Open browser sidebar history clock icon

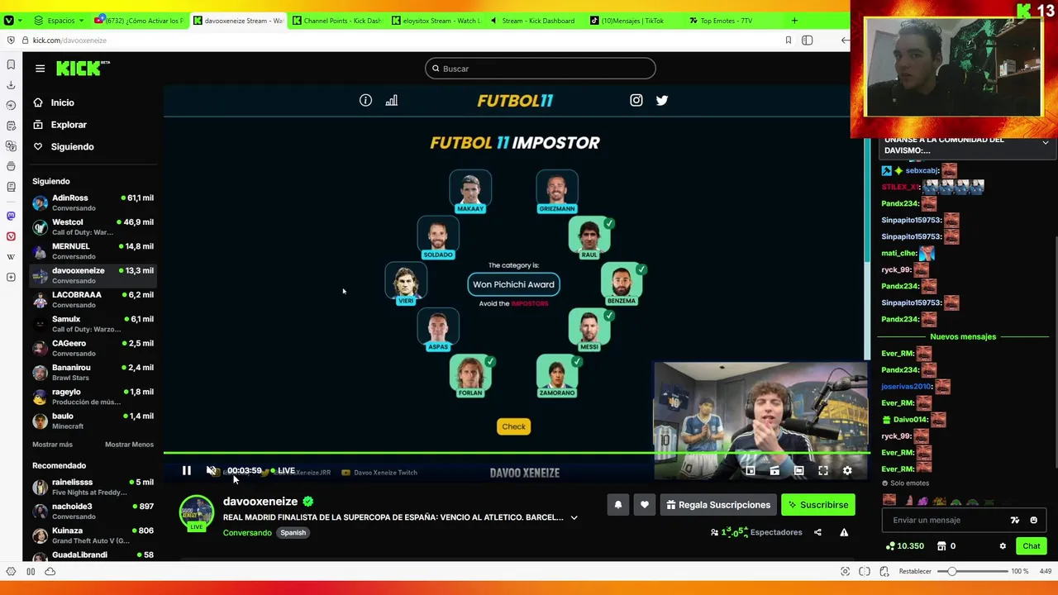[x=11, y=105]
